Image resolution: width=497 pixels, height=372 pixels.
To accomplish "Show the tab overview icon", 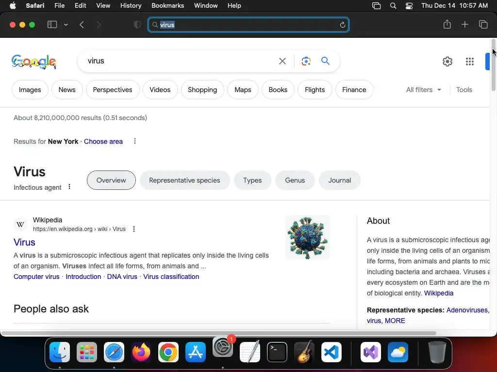I will coord(483,24).
